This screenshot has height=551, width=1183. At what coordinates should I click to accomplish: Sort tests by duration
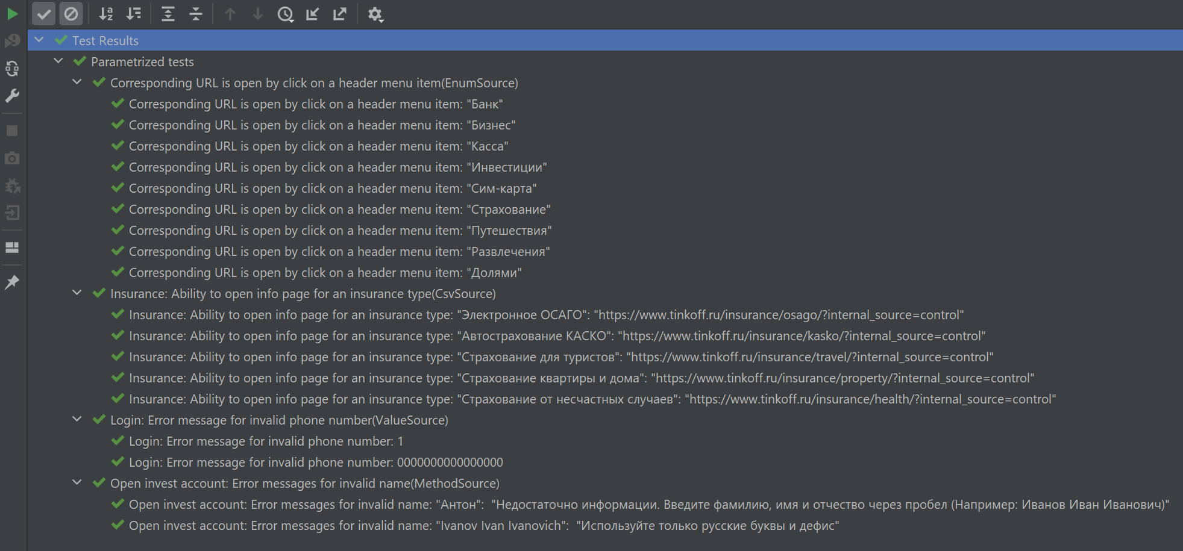tap(134, 14)
